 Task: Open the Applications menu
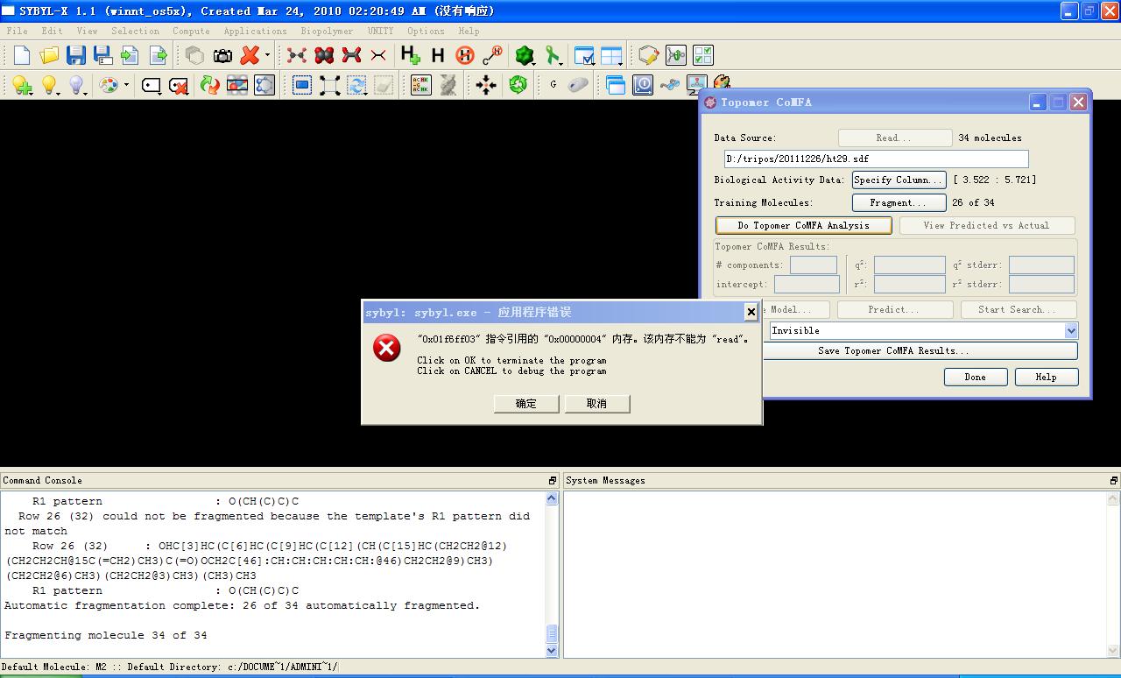coord(255,31)
